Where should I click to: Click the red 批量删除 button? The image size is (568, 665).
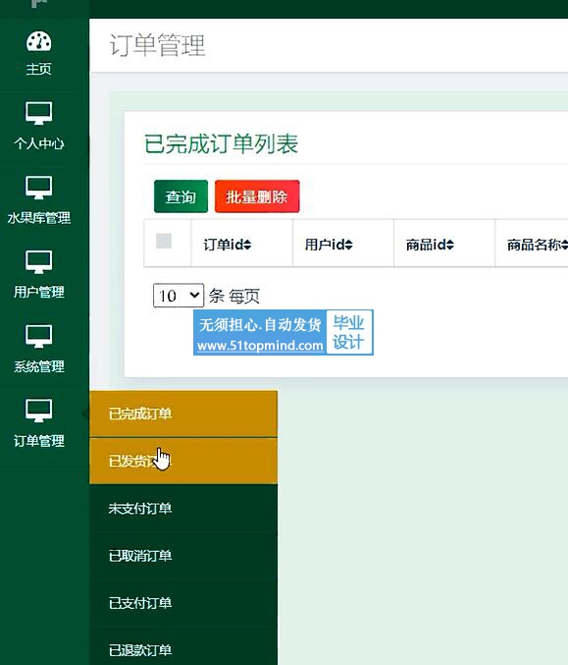[x=257, y=196]
